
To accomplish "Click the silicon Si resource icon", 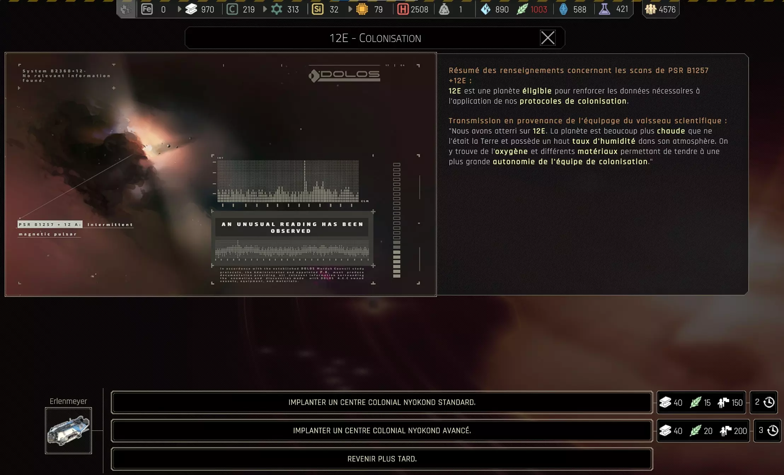I will tap(317, 9).
